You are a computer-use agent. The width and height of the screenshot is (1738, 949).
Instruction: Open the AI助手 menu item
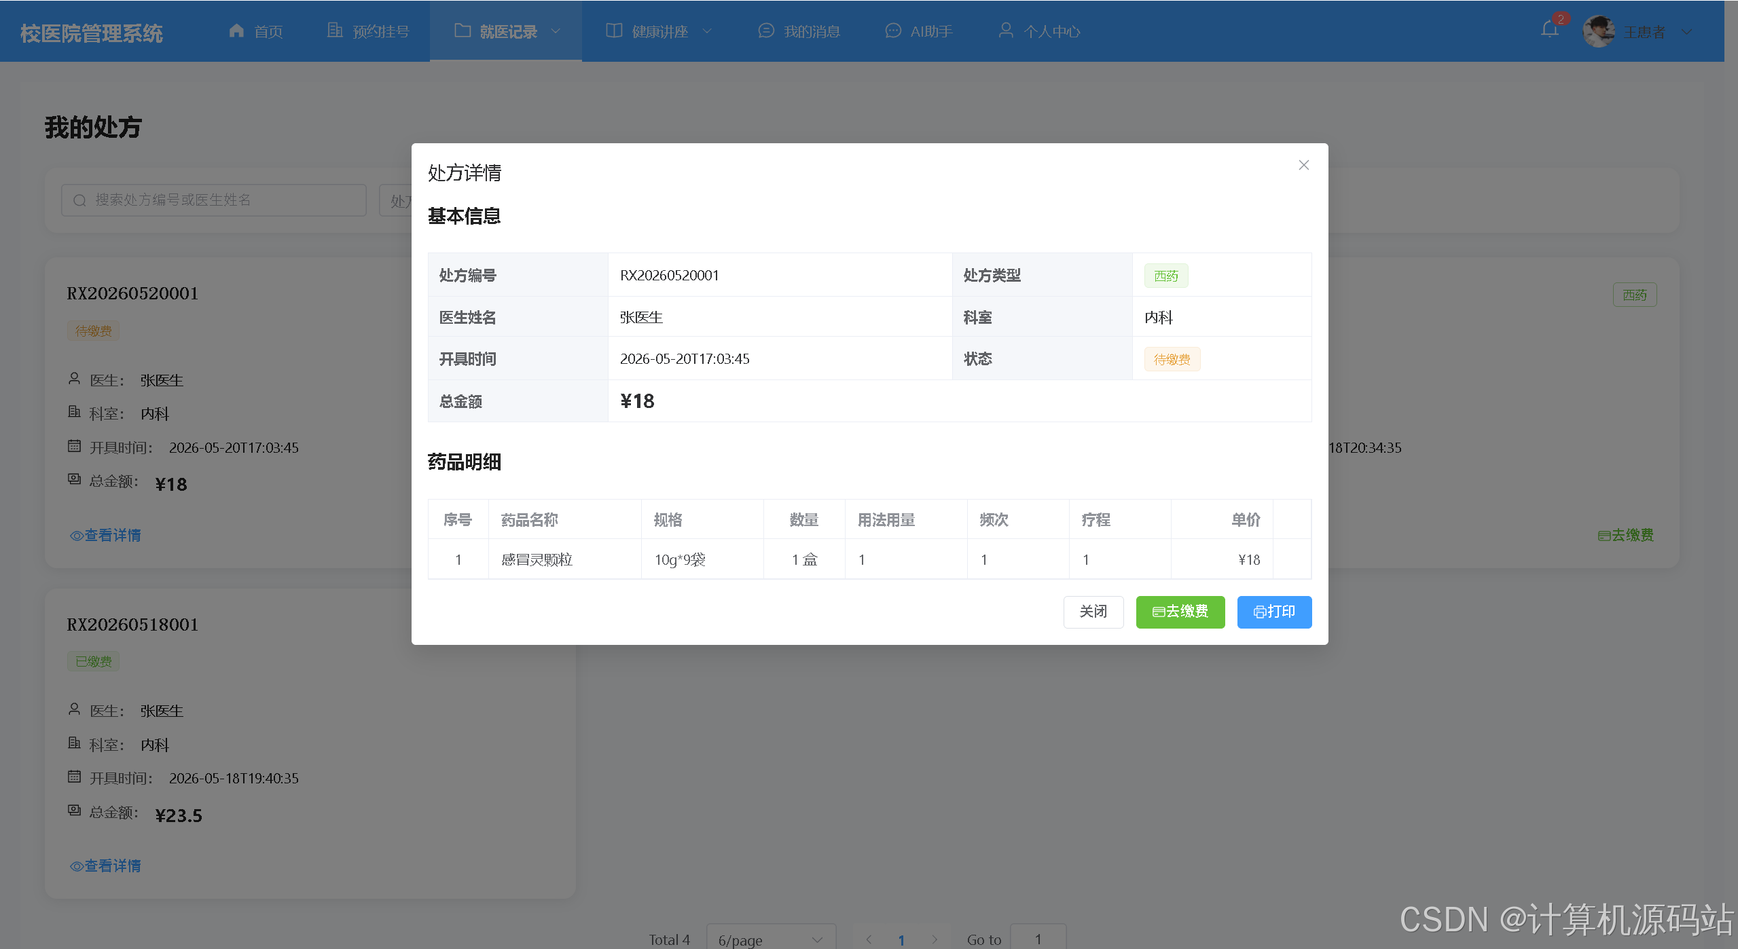pos(919,31)
